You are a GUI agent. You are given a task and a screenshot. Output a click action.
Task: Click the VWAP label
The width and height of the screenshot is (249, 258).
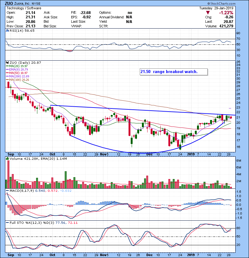coord(76,26)
